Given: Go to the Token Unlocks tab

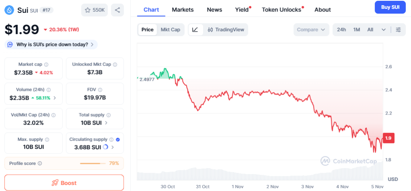Looking at the screenshot, I should (x=281, y=10).
